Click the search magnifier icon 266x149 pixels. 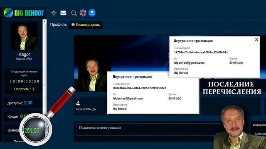[x=74, y=13]
